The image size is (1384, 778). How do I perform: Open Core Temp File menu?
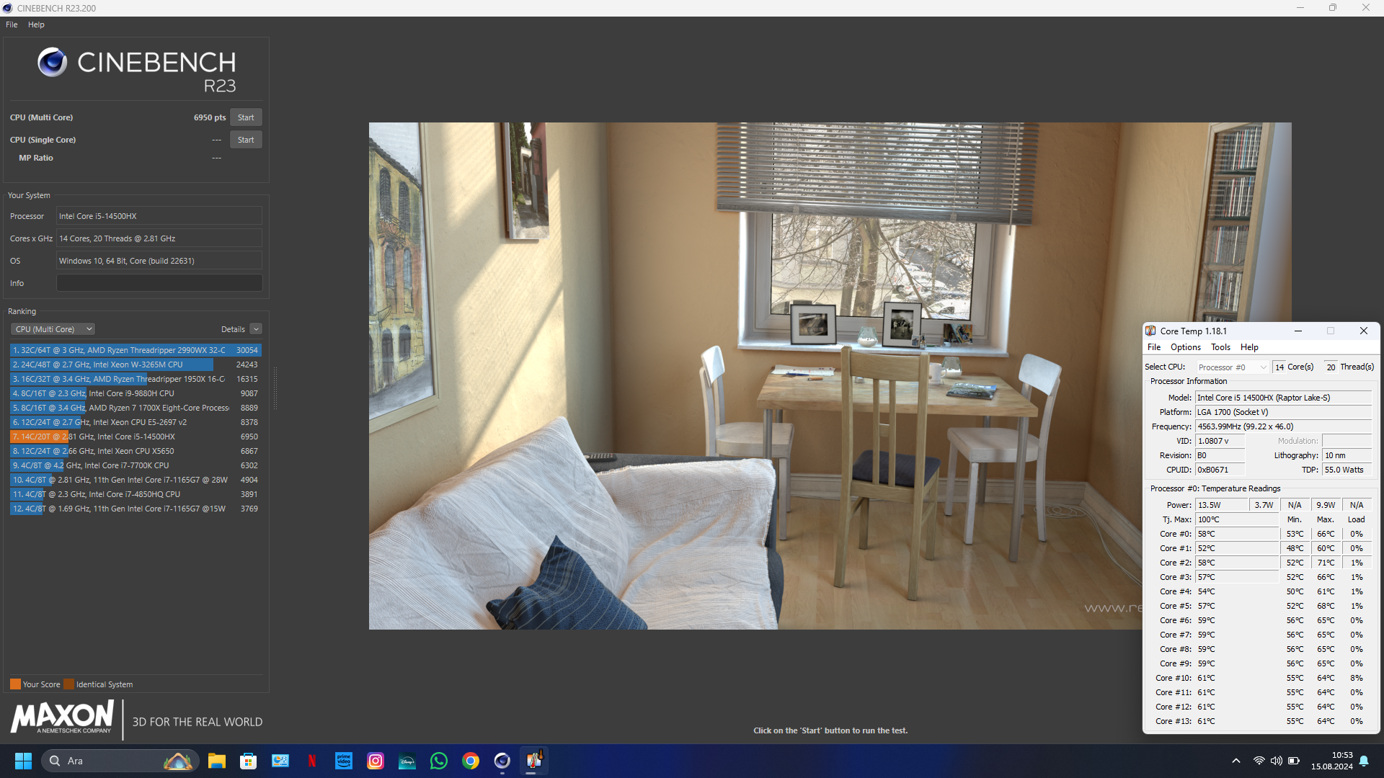click(x=1154, y=347)
